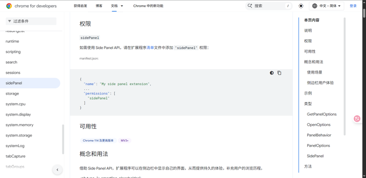Click the pink floating translate icon
Screen dimensions: 366x178
[x=357, y=119]
